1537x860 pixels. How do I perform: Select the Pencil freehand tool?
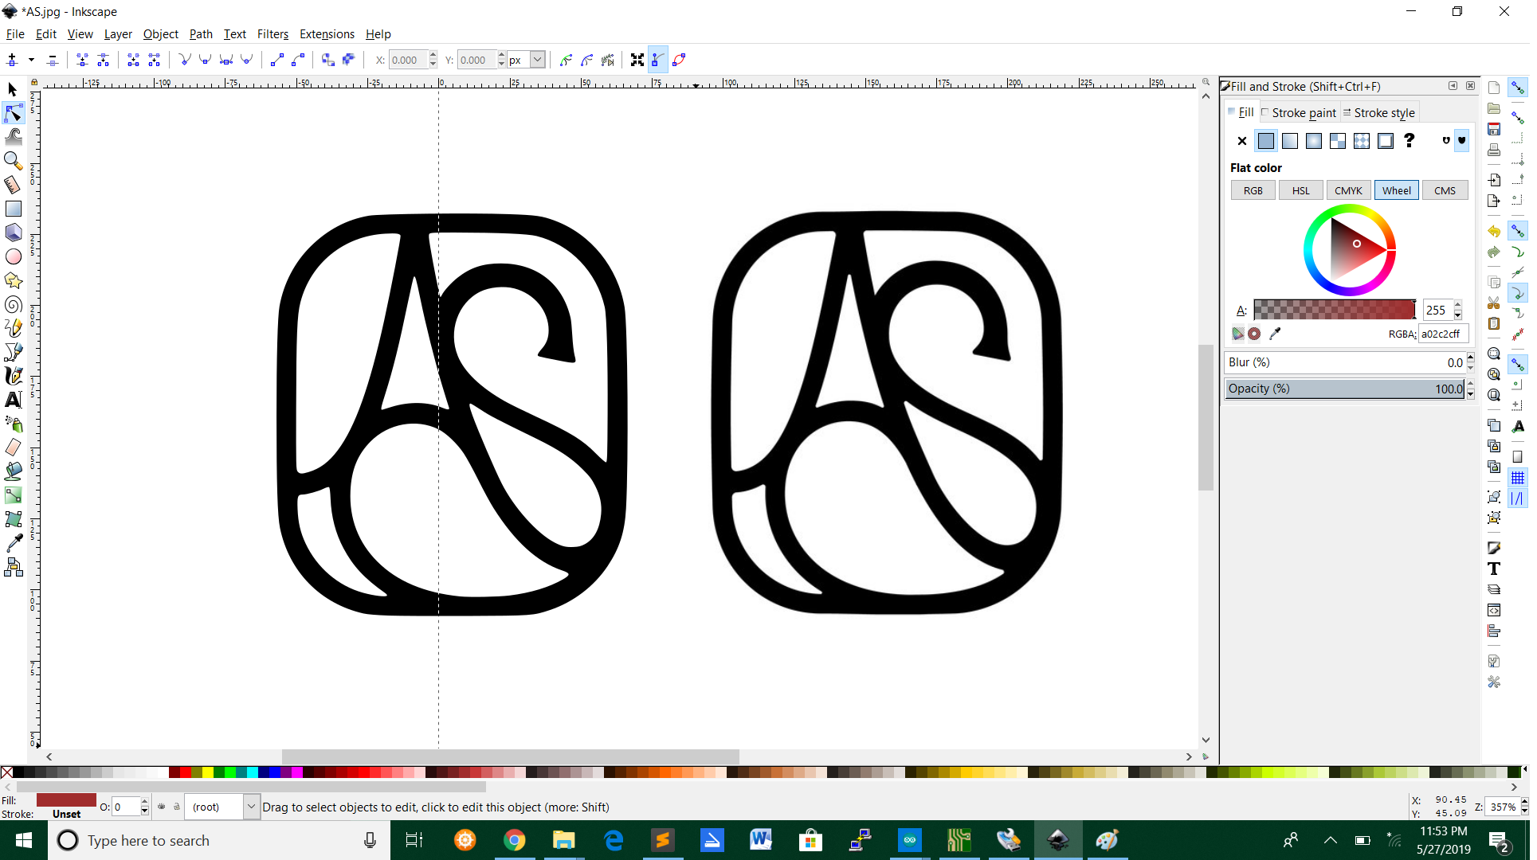pyautogui.click(x=13, y=328)
